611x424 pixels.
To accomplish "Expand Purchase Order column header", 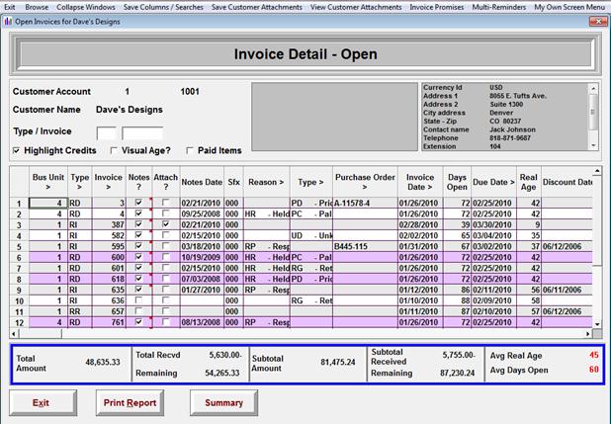I will coord(365,182).
